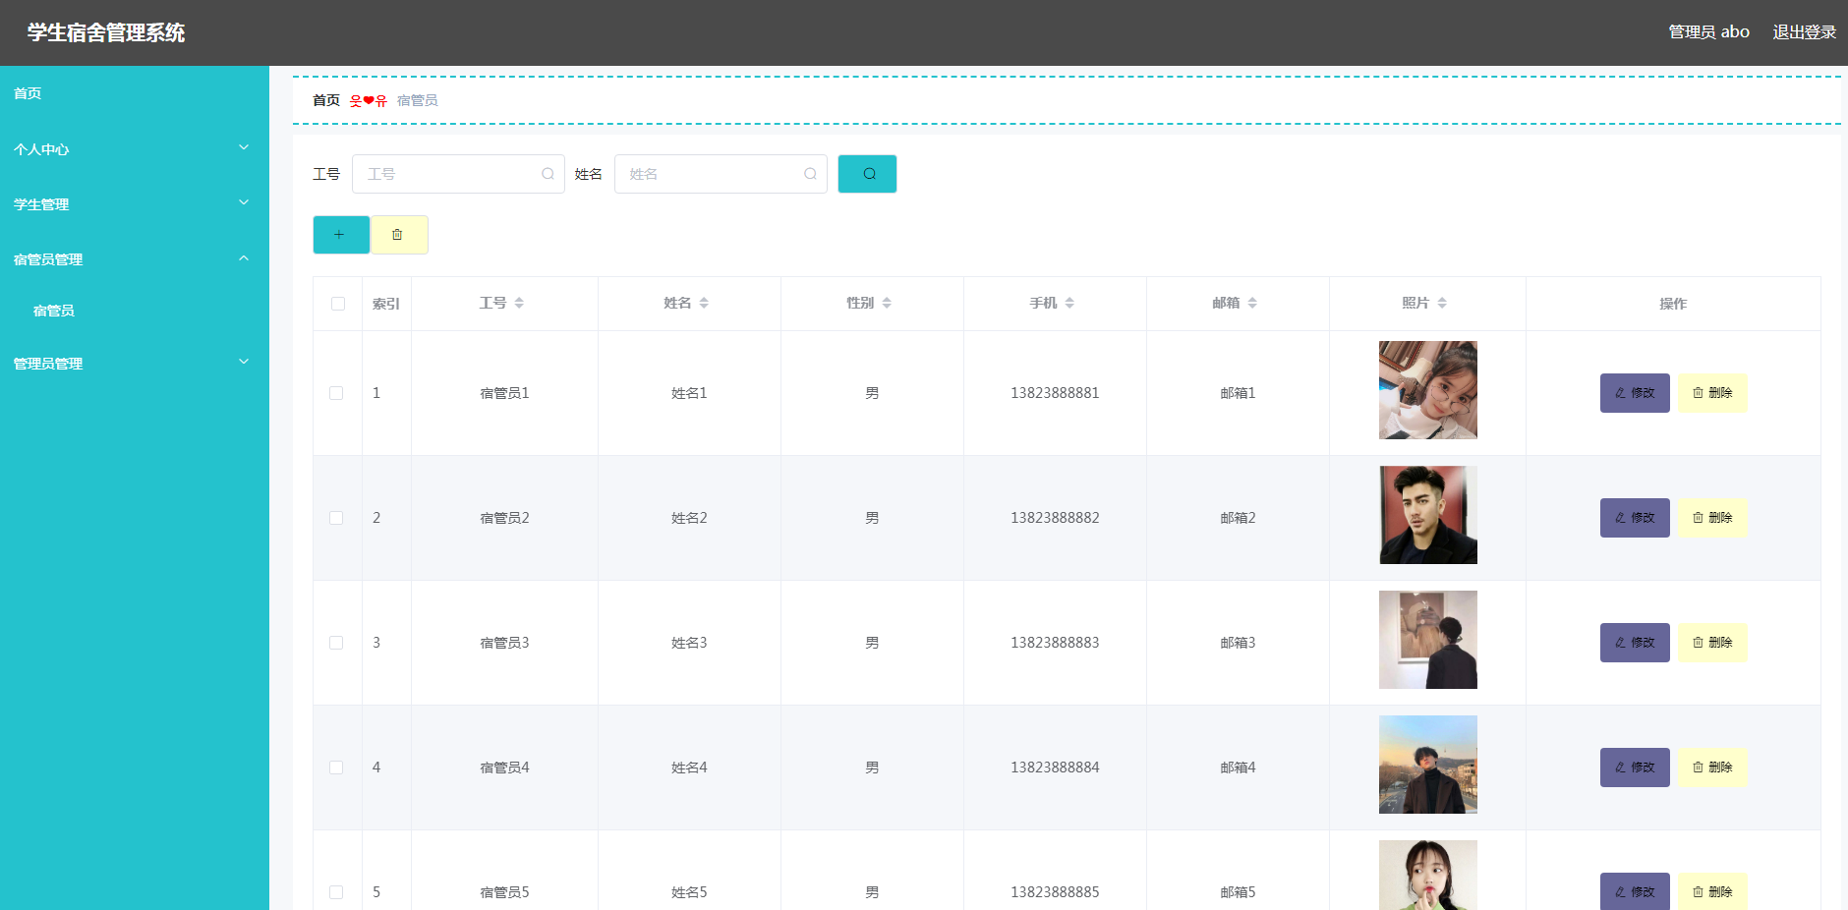Check the checkbox on row index 1
This screenshot has width=1848, height=910.
[337, 392]
